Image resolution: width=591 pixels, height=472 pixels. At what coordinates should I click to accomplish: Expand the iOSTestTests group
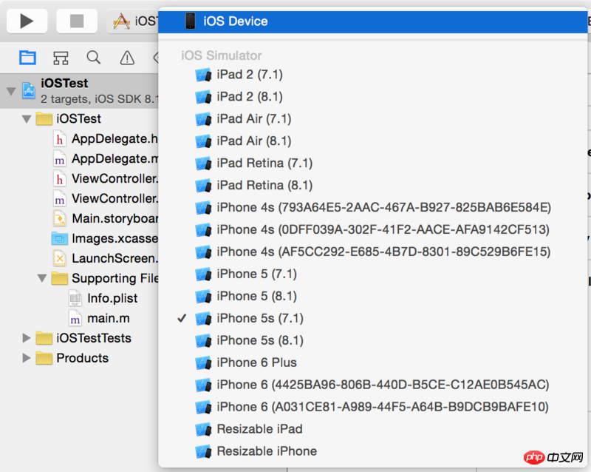pos(27,338)
